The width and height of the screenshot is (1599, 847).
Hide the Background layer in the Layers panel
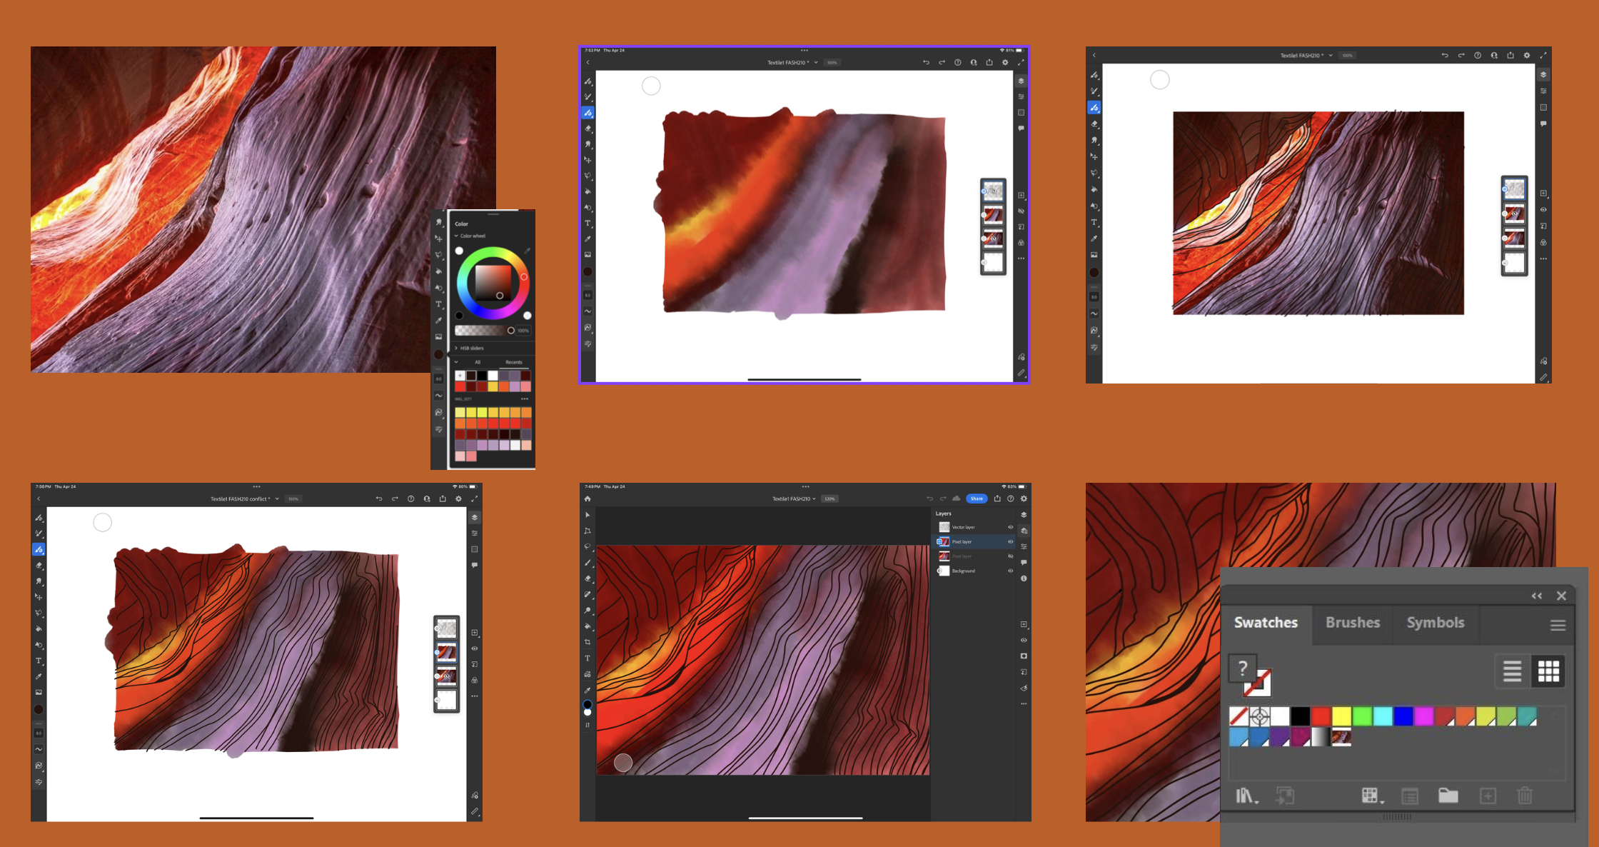[1010, 571]
